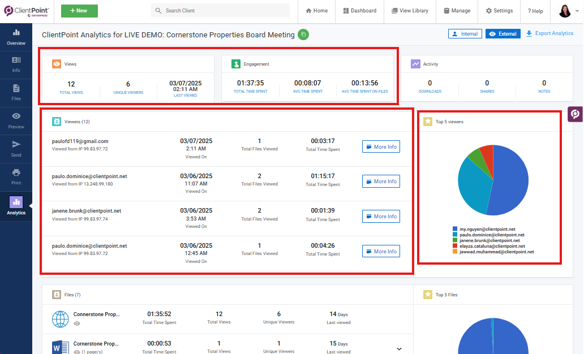The width and height of the screenshot is (584, 354).
Task: Open the Print sidebar option
Action: pyautogui.click(x=16, y=176)
